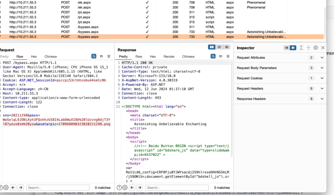
Task: Show non-printable characters in Response panel
Action: tap(221, 56)
